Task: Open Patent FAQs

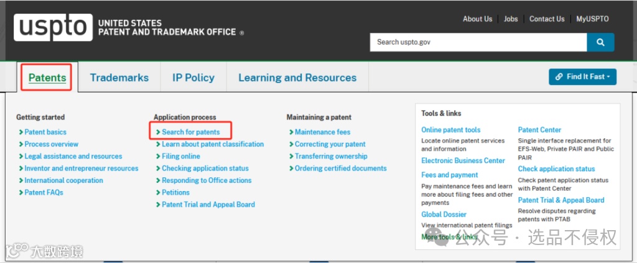Action: click(x=44, y=192)
